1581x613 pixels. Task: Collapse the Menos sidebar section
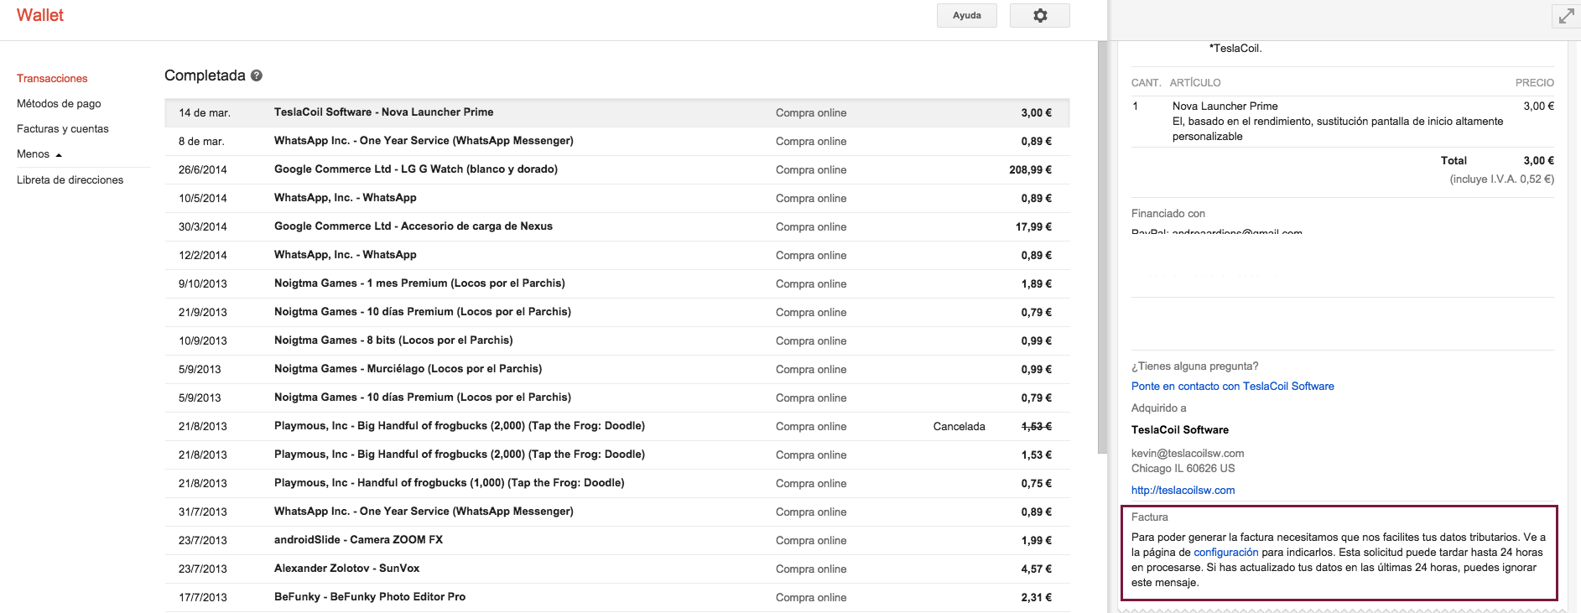tap(39, 153)
